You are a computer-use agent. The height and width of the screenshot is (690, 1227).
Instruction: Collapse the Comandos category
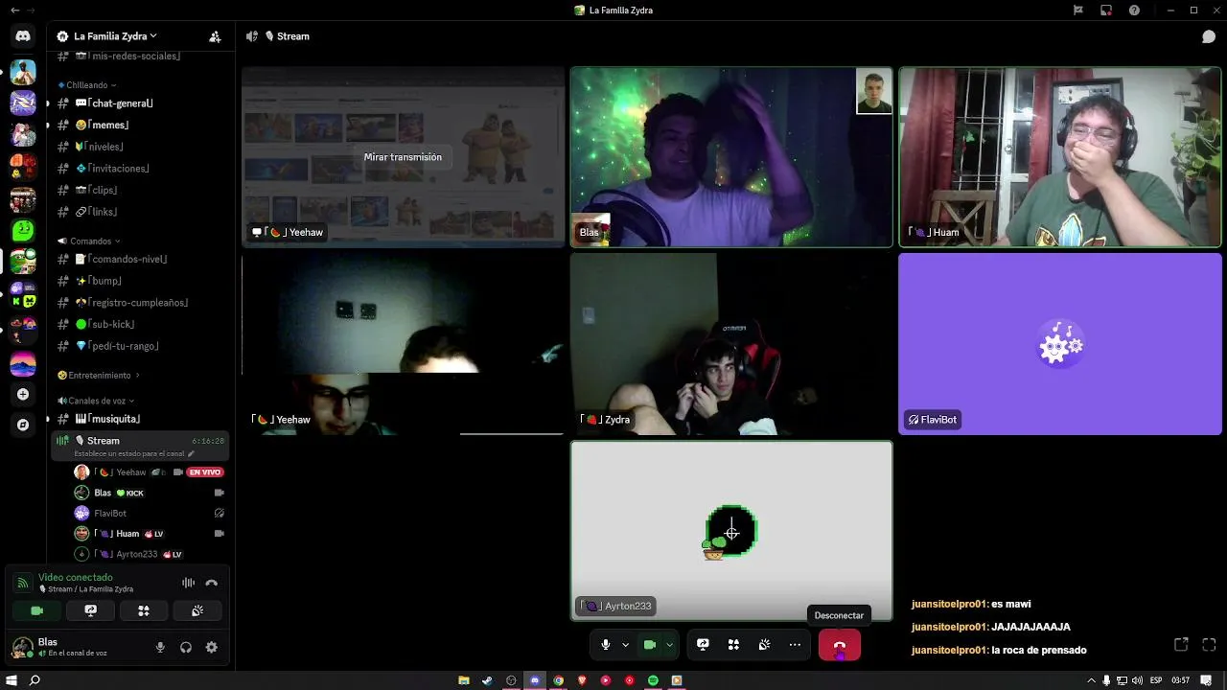(90, 241)
